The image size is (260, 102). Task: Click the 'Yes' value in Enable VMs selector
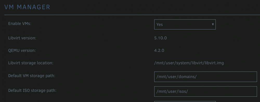click(160, 24)
